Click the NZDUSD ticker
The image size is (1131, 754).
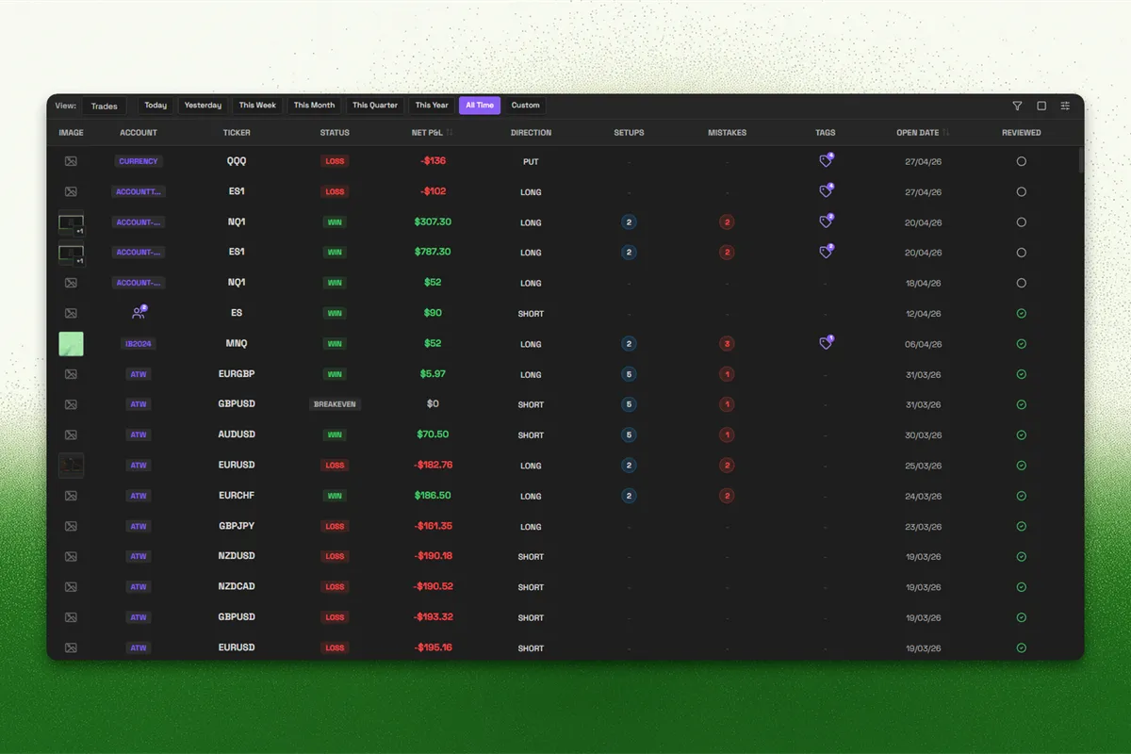tap(237, 556)
